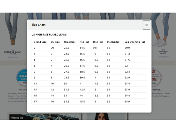Click the Brand Size column header
The image size is (176, 132).
(x=40, y=42)
